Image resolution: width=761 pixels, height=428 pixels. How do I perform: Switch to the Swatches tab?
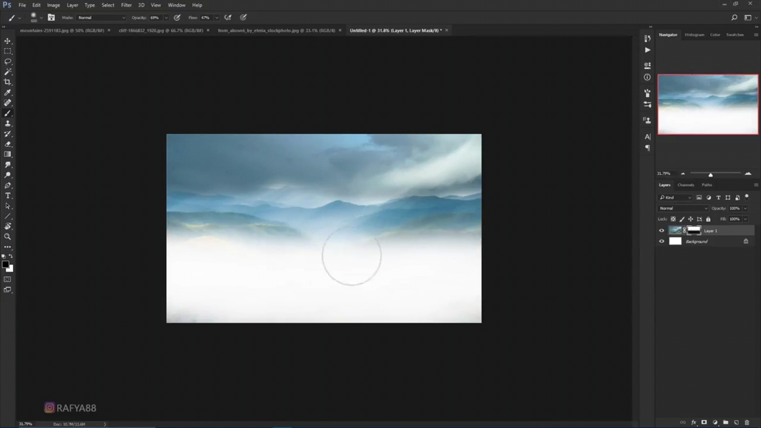(x=735, y=35)
